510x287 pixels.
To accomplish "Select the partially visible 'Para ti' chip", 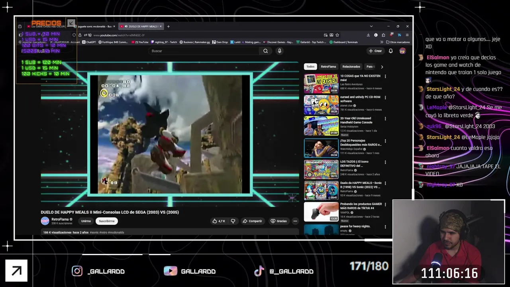I will click(370, 67).
